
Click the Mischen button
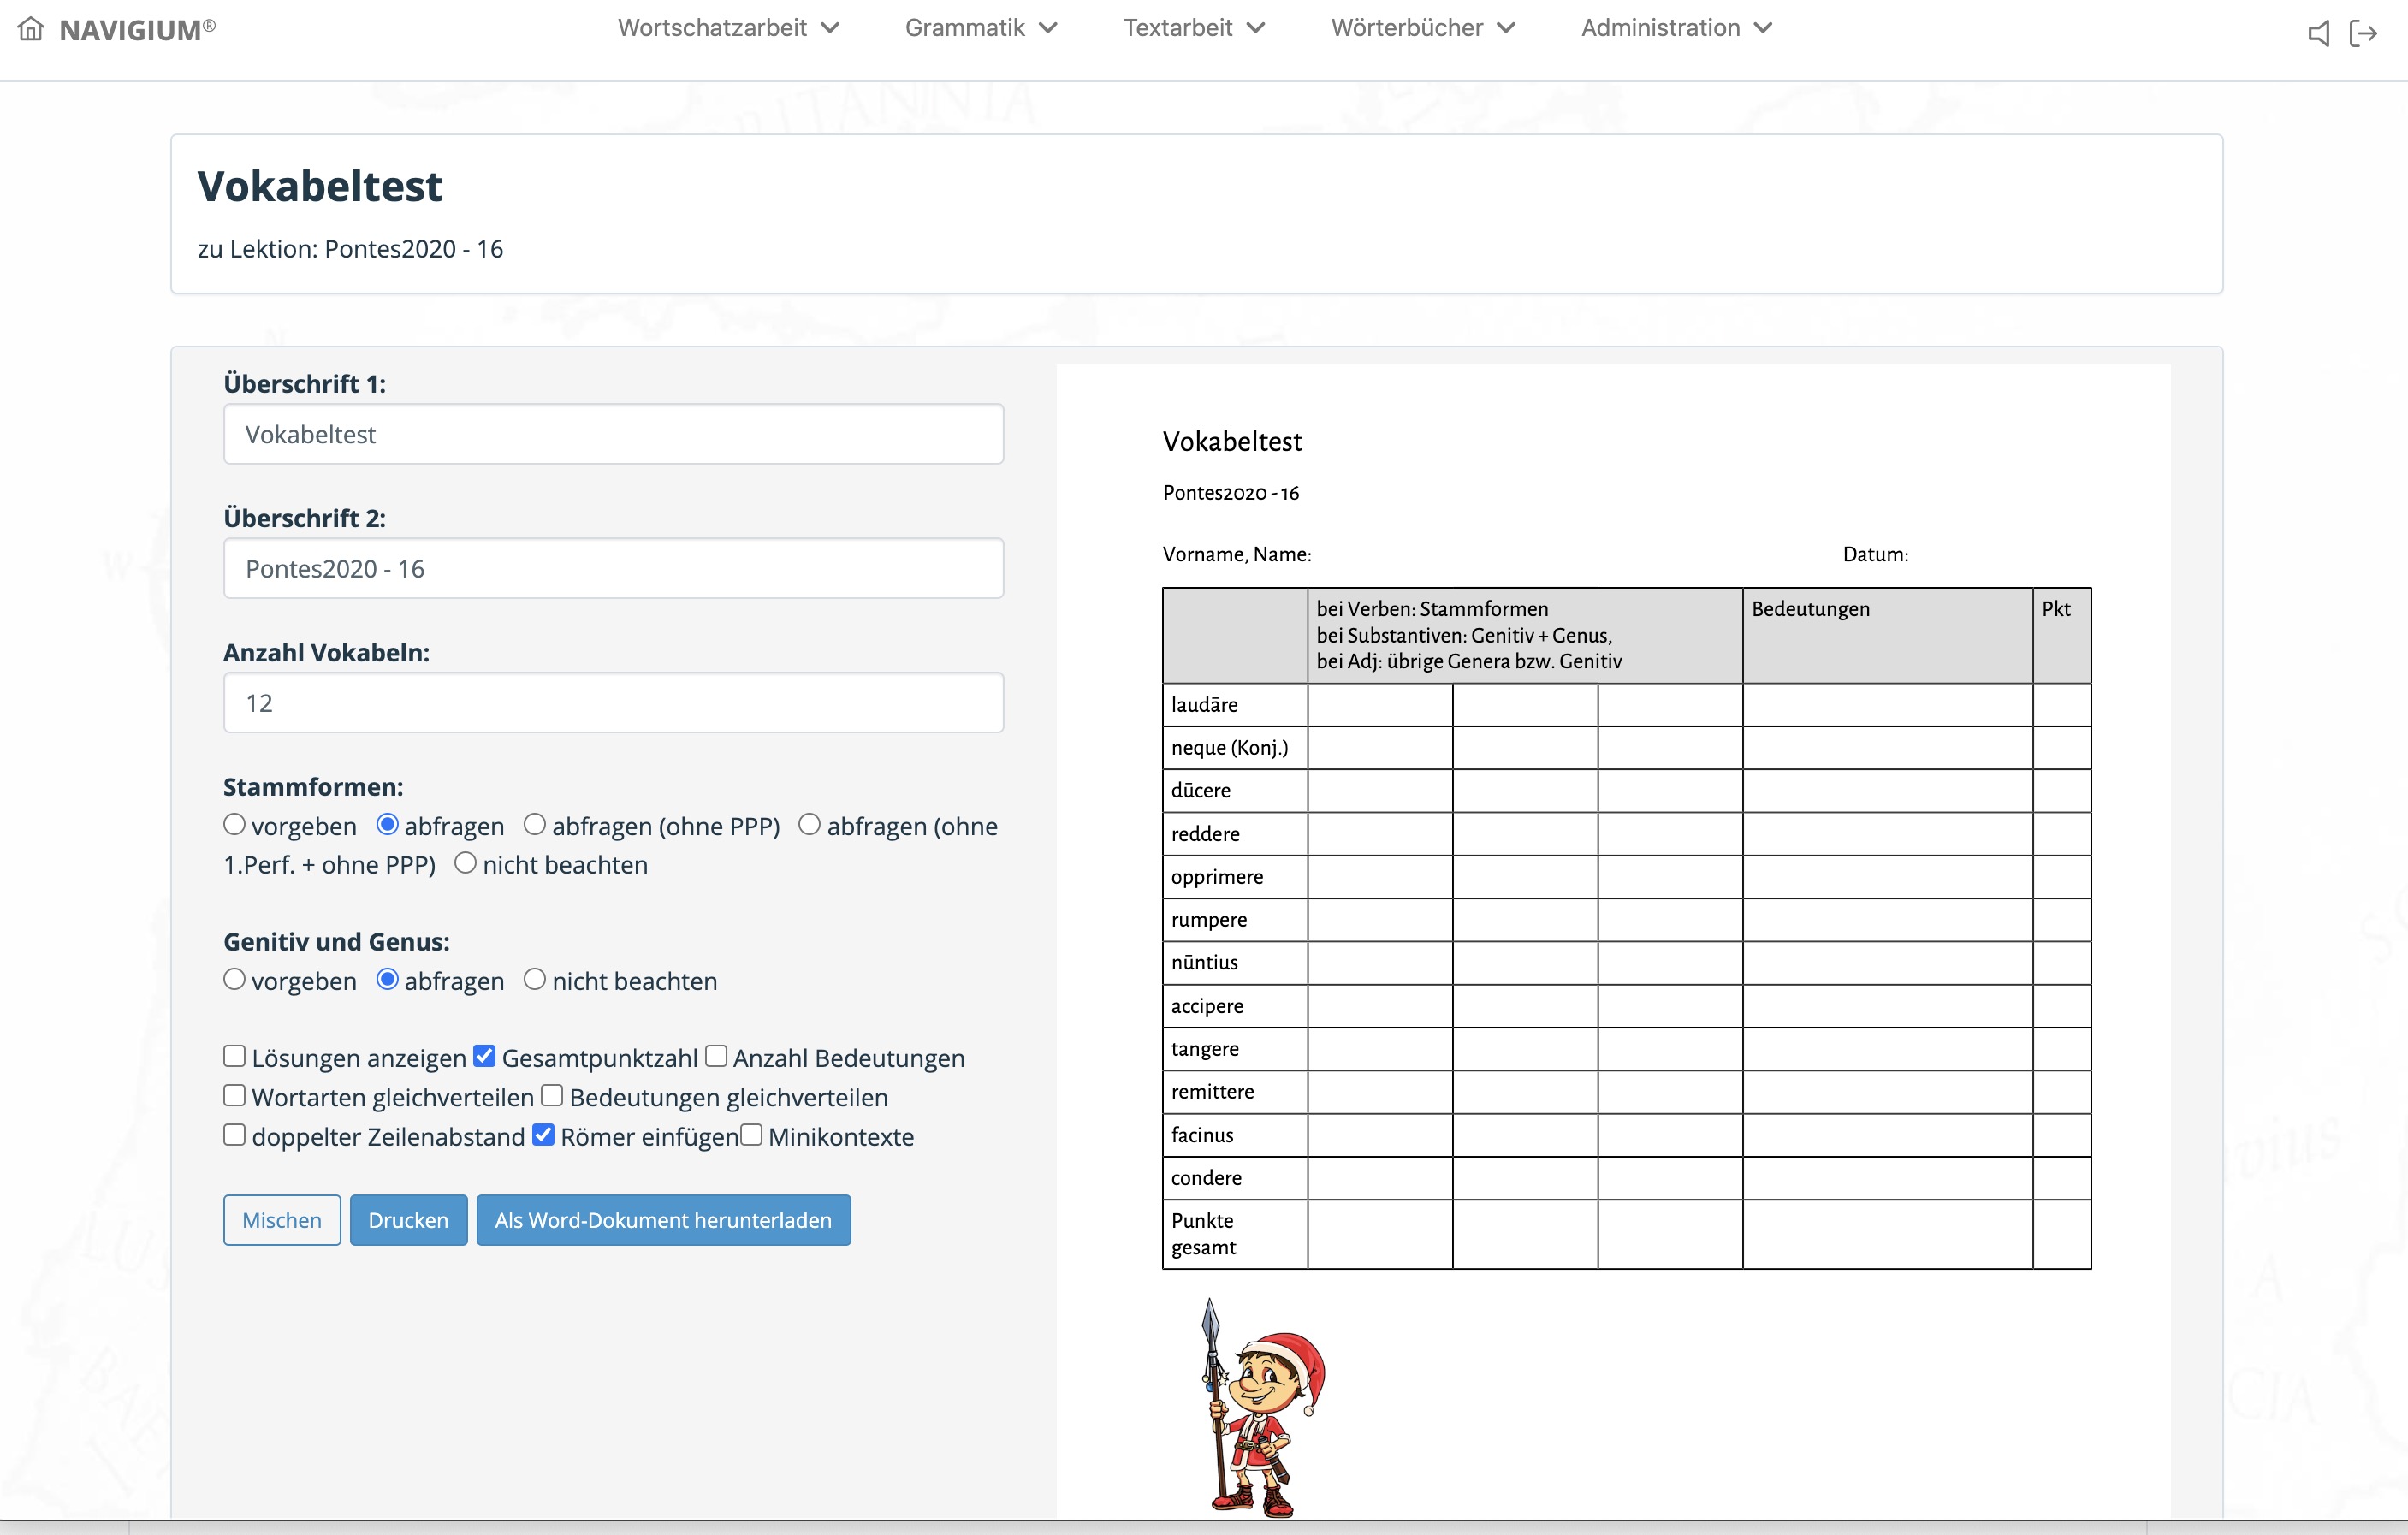click(x=282, y=1220)
